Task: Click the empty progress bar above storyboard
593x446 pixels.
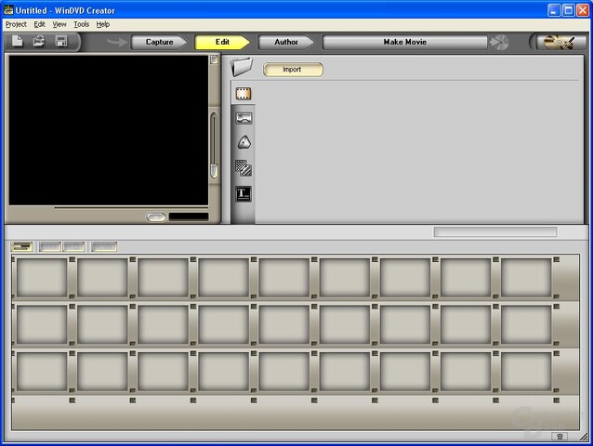Action: tap(495, 232)
